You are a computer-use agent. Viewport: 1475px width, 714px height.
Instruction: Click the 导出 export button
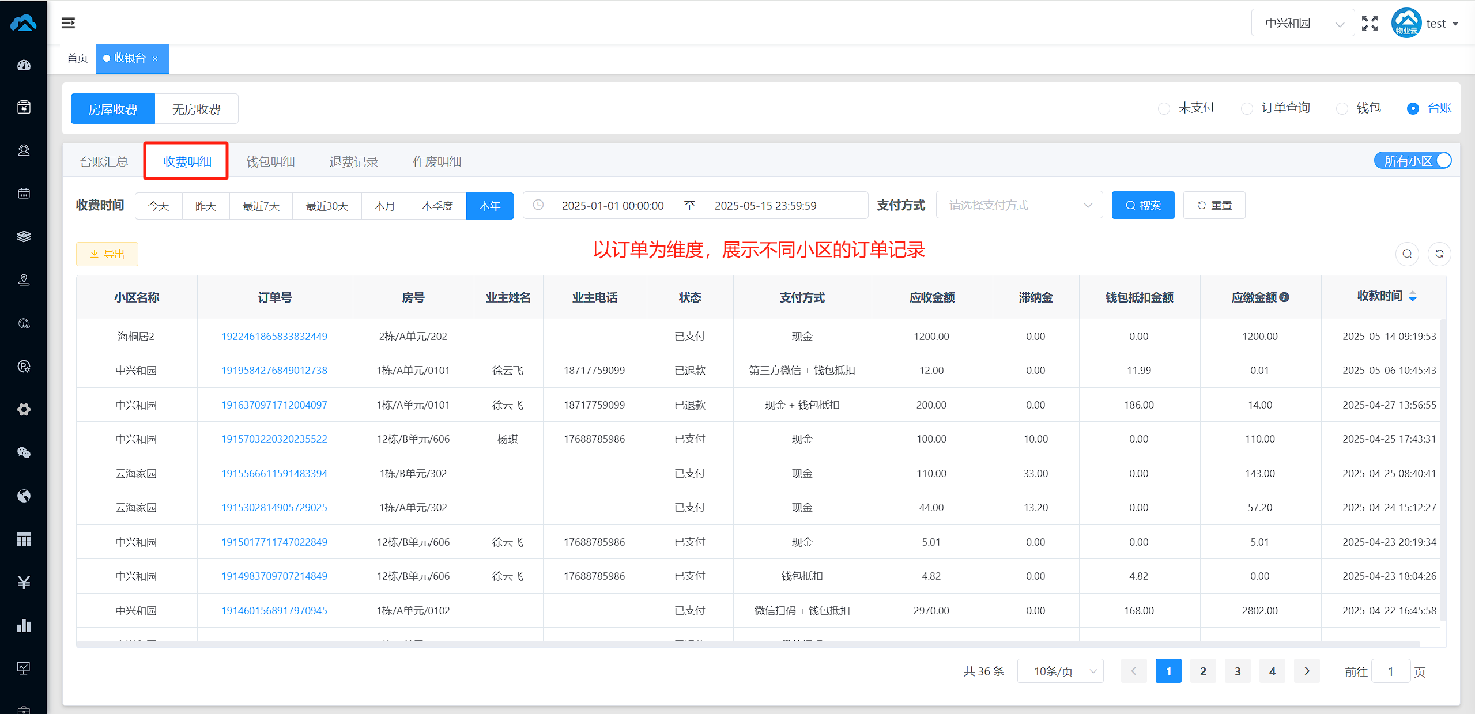pos(107,254)
